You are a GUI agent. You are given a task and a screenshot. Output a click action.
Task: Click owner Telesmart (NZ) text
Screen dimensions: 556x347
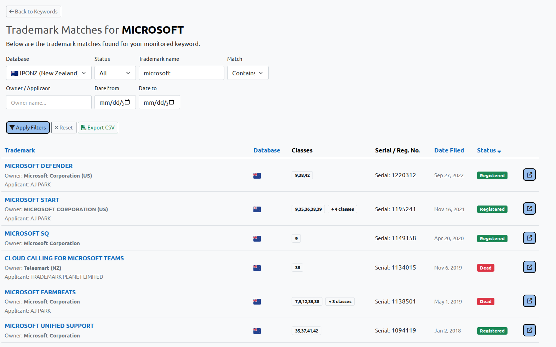pyautogui.click(x=42, y=268)
